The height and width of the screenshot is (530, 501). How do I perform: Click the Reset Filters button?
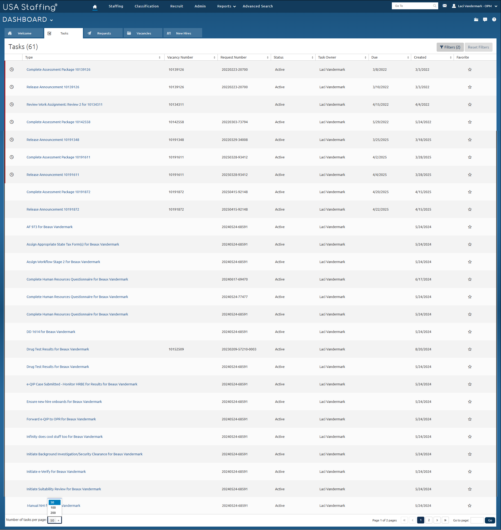(x=478, y=47)
